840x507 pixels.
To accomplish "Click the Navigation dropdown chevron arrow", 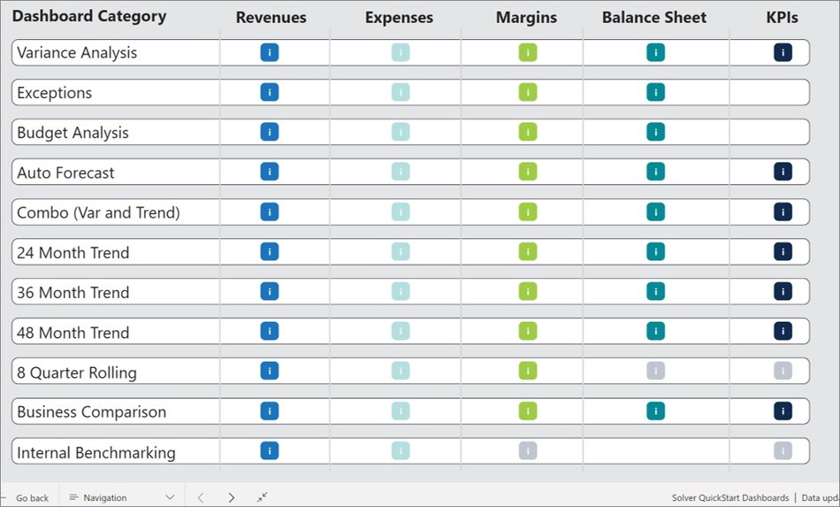I will point(171,497).
